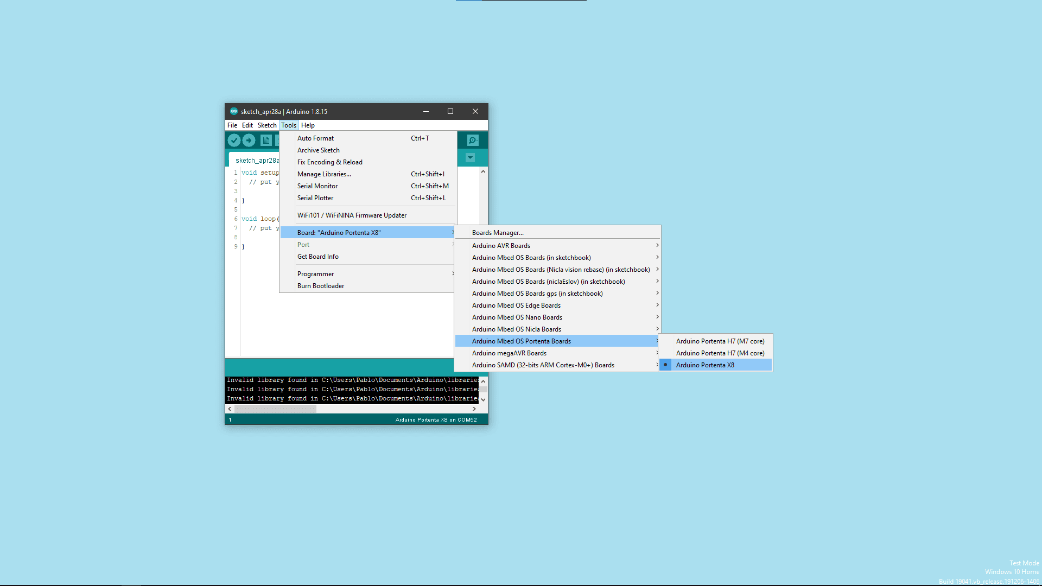
Task: Click Burn Bootloader entry
Action: pos(320,286)
